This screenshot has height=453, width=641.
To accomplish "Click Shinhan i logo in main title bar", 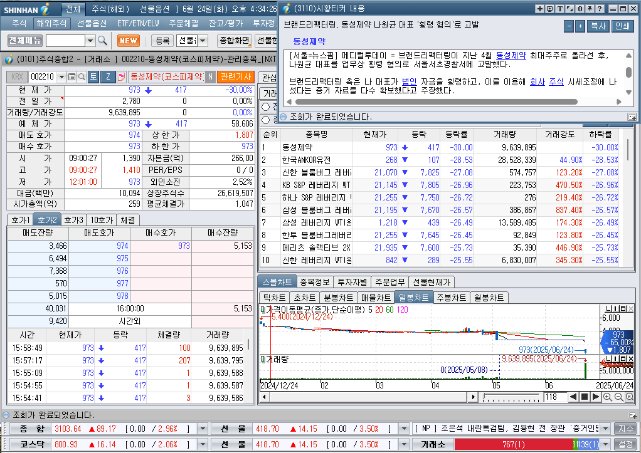I will 45,9.
